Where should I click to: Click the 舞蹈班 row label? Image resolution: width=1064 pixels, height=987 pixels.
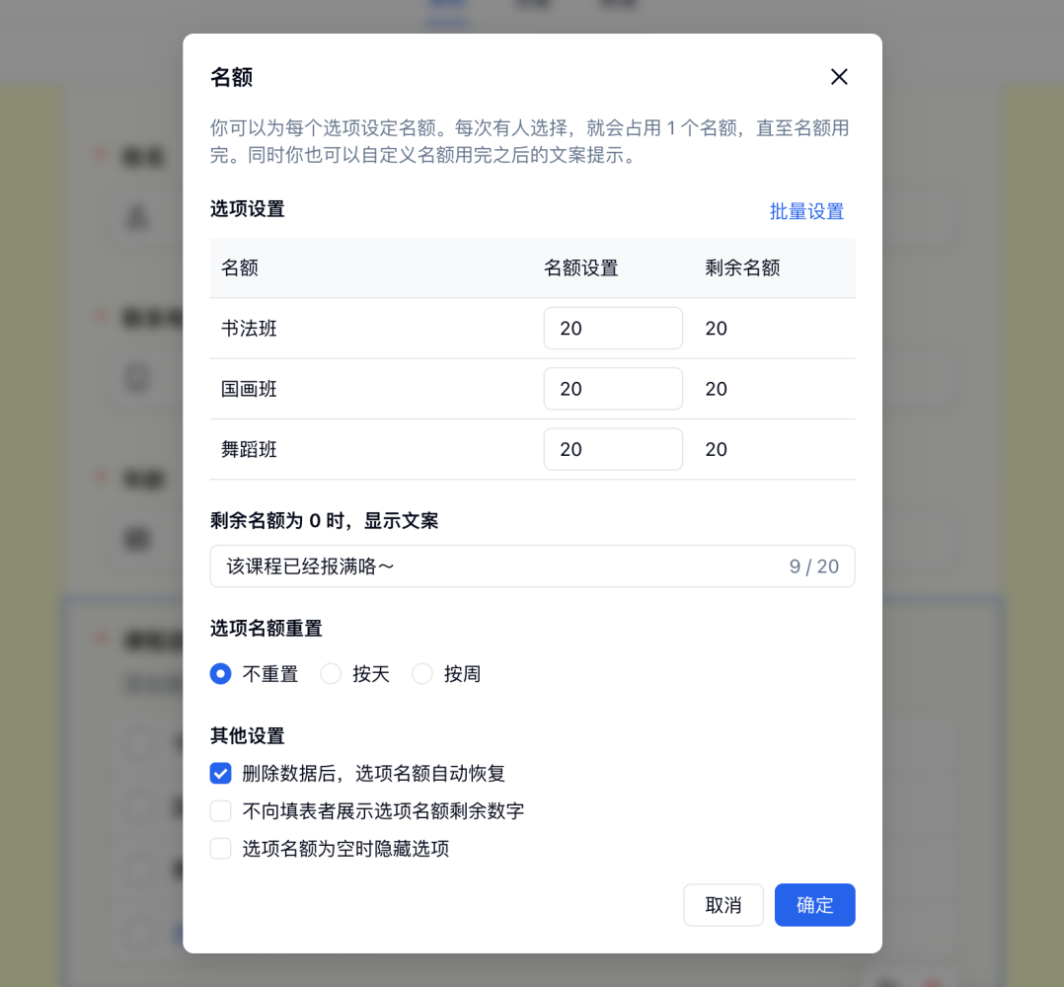point(249,449)
